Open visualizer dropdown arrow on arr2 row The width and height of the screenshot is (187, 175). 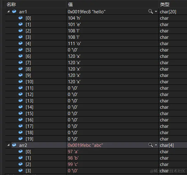click(x=156, y=145)
